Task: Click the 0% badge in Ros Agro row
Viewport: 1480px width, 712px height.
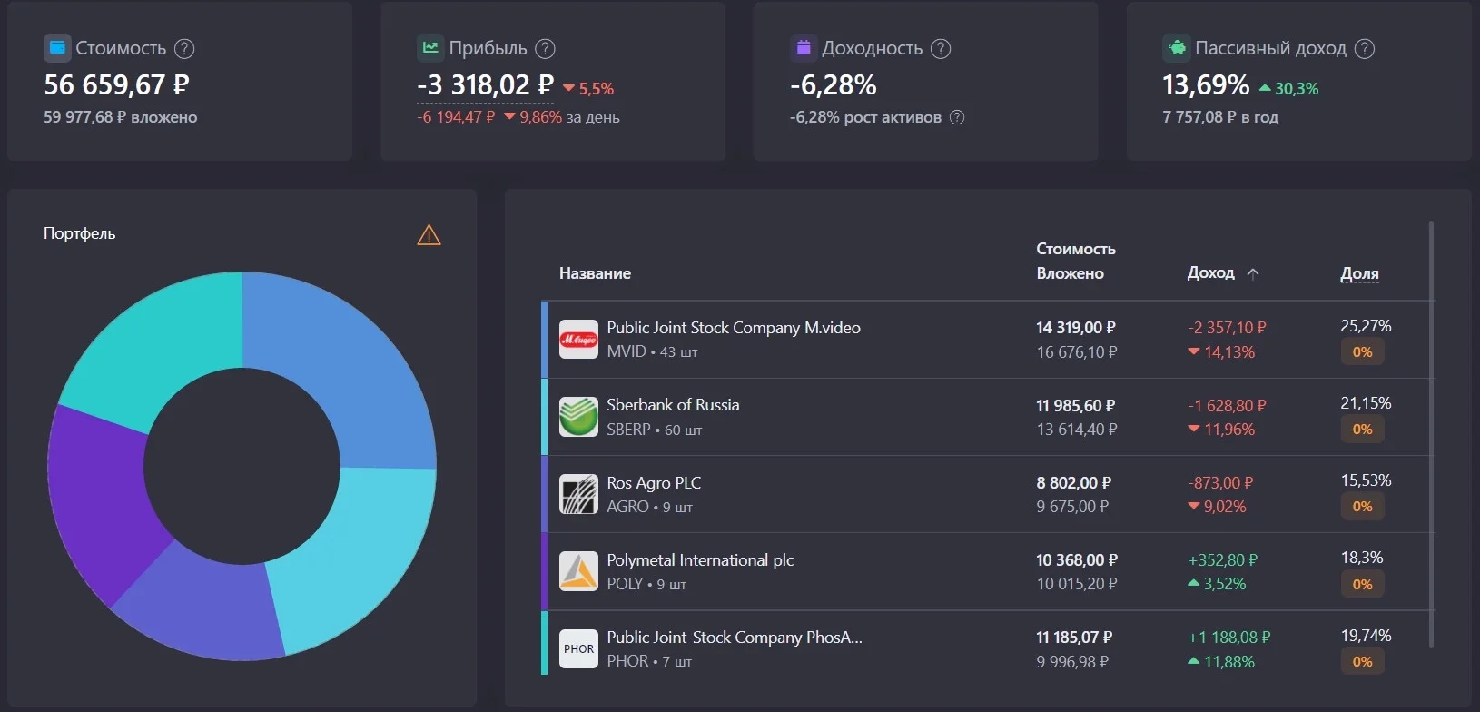Action: point(1363,507)
